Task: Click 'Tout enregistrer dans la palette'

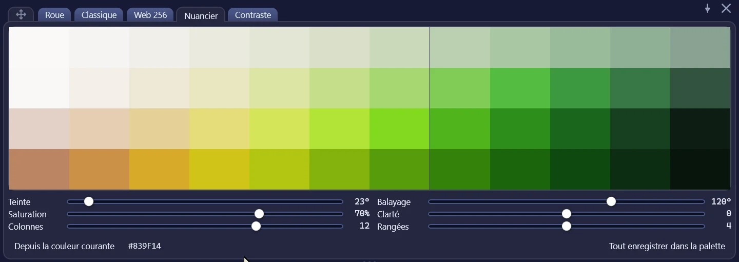Action: [x=667, y=246]
